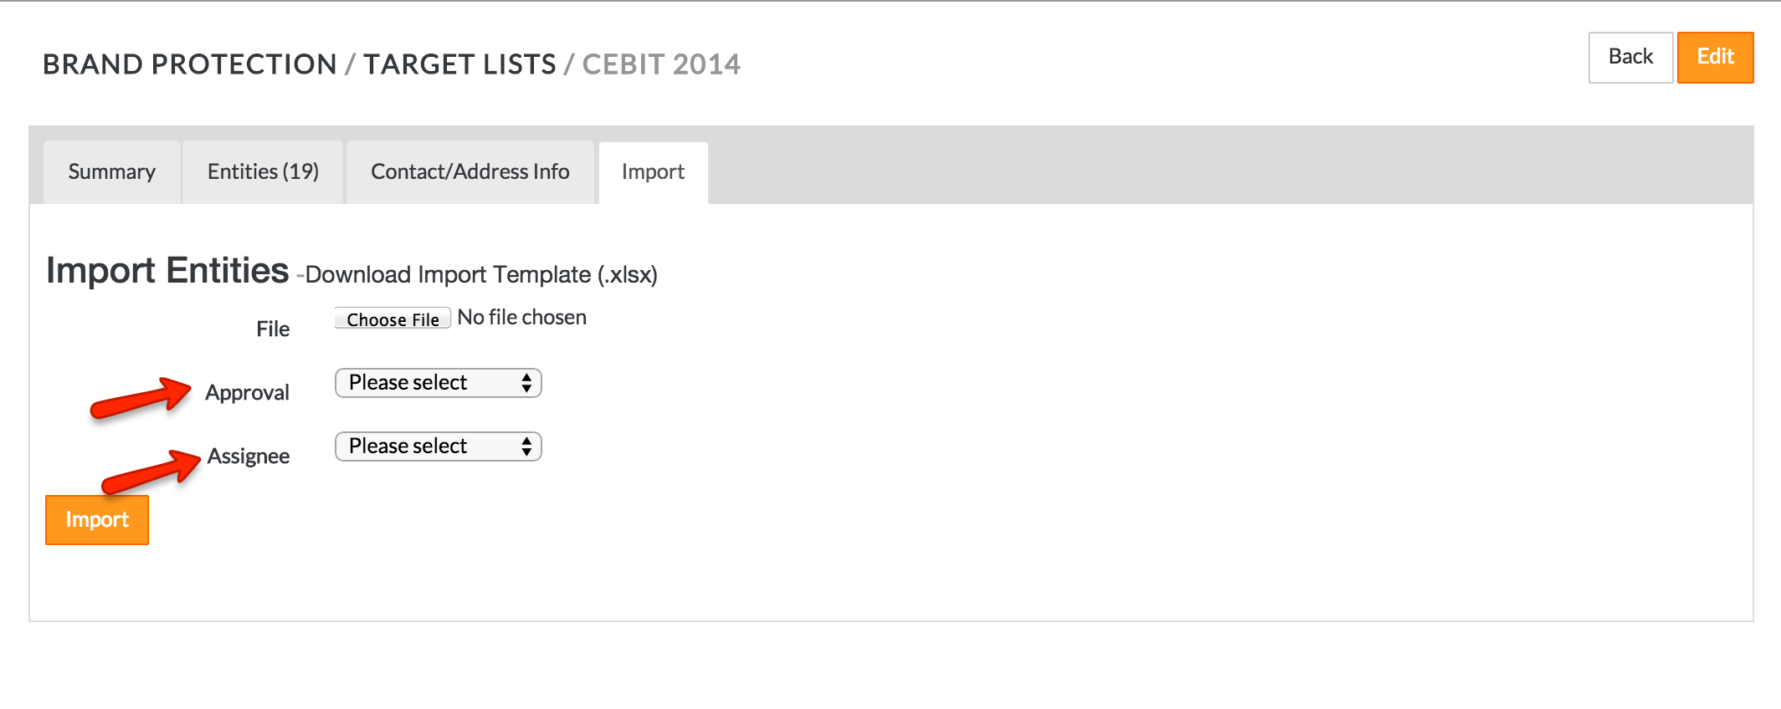Go to Target Lists breadcrumb
This screenshot has width=1781, height=709.
click(x=459, y=64)
